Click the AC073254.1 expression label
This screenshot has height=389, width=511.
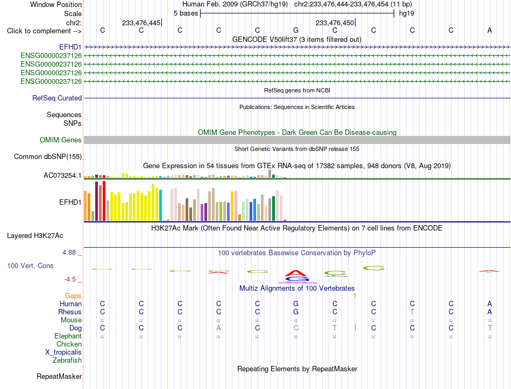pos(62,176)
